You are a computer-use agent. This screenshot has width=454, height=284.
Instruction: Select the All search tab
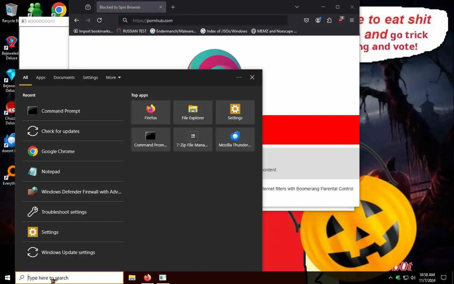click(26, 77)
